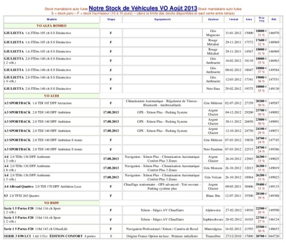Click the Equipement column header
Viewport: 286px width, 243px height.
pos(162,19)
